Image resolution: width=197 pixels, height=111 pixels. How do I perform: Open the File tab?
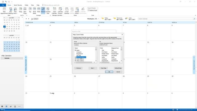coord(3,5)
